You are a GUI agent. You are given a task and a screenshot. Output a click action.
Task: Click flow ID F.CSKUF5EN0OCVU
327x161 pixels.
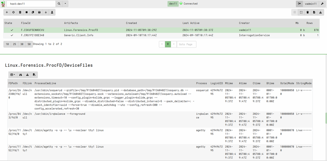(32, 30)
